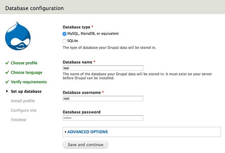Click the checkmark beside Choose profile
This screenshot has width=225, height=153.
pyautogui.click(x=7, y=63)
